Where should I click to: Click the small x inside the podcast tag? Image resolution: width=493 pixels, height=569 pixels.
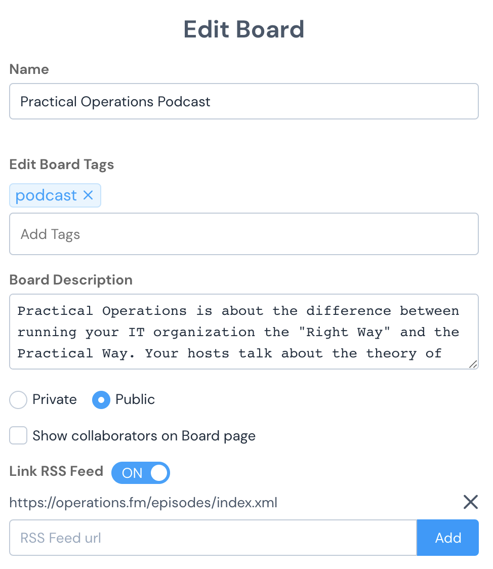tap(88, 195)
